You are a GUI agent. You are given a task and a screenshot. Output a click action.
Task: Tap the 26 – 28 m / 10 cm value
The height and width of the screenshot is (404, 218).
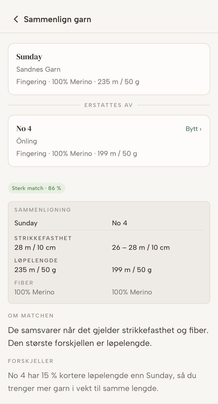(x=141, y=248)
